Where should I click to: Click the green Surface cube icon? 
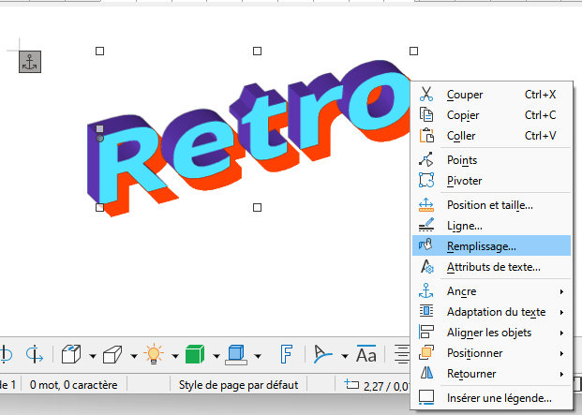coord(195,354)
